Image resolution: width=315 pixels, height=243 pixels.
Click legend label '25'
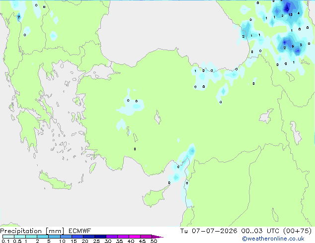(x=96, y=241)
